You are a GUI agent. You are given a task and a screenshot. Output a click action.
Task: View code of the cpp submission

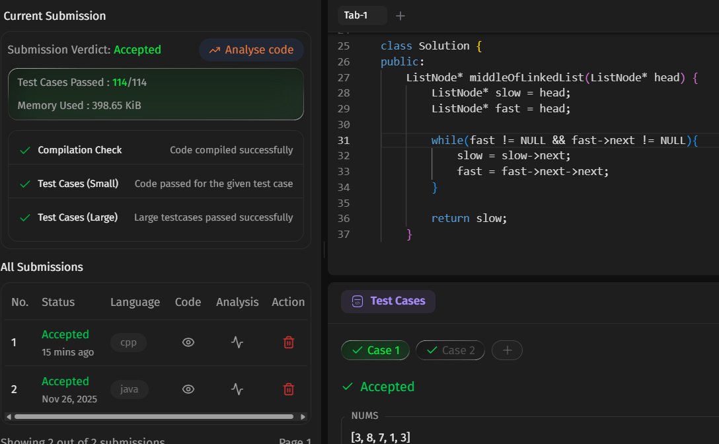(188, 343)
